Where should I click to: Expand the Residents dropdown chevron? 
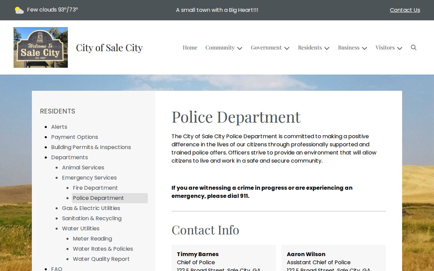point(327,48)
